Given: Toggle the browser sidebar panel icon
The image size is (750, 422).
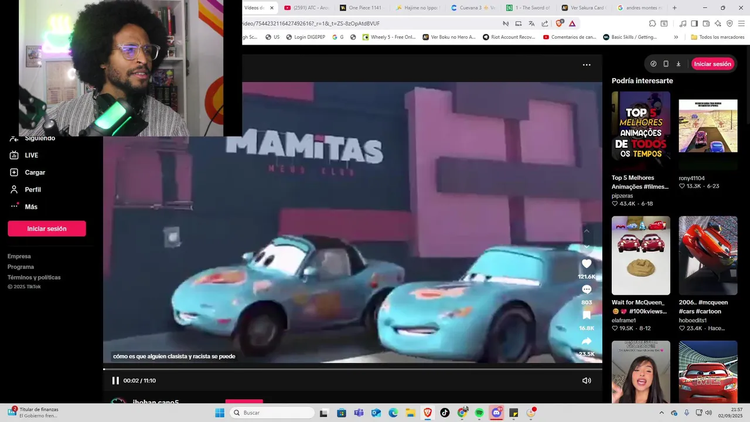Looking at the screenshot, I should 694,23.
